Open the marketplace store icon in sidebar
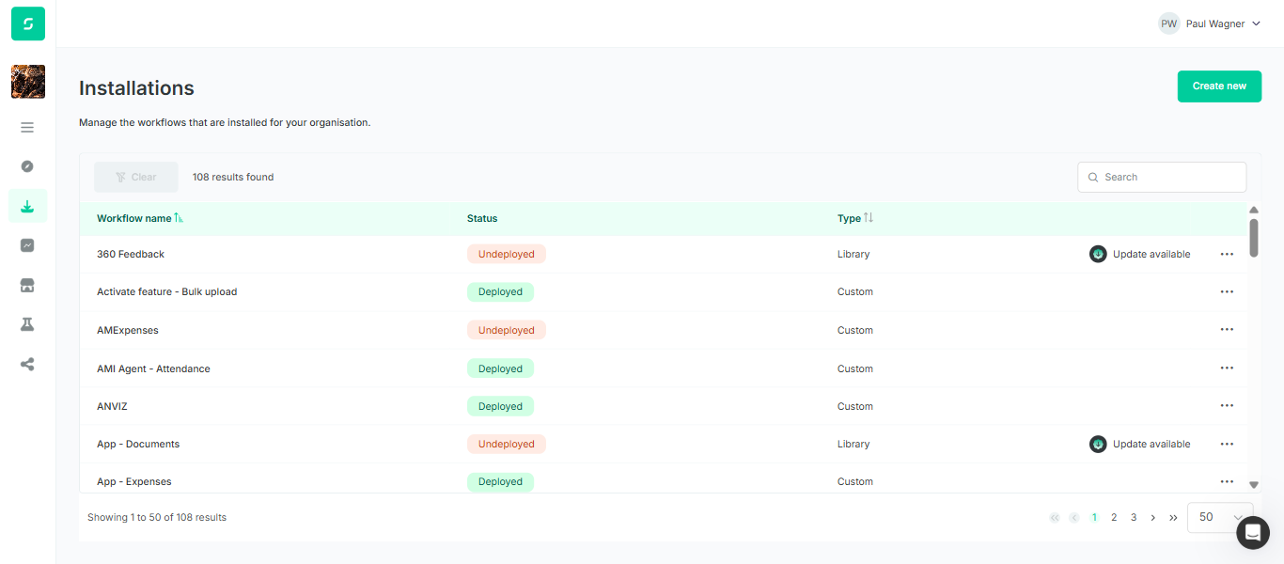 pos(27,285)
